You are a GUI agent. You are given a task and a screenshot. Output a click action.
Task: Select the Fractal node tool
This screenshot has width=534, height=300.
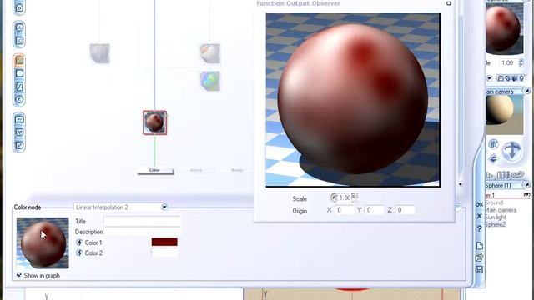coord(19,41)
